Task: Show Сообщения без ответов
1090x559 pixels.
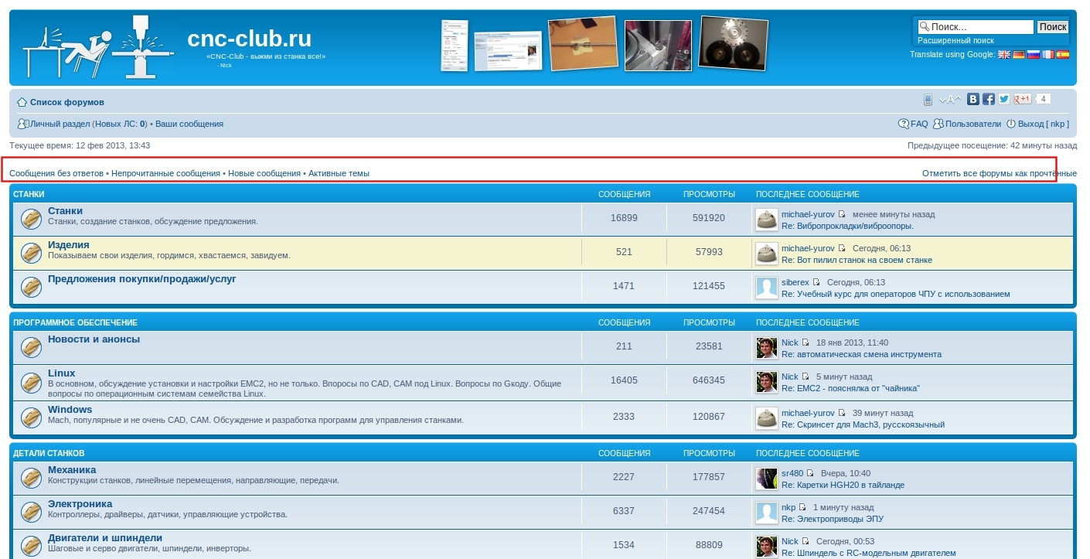Action: tap(56, 173)
